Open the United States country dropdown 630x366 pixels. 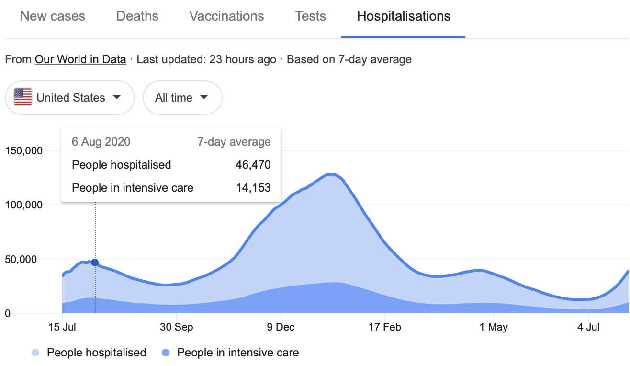(x=70, y=98)
